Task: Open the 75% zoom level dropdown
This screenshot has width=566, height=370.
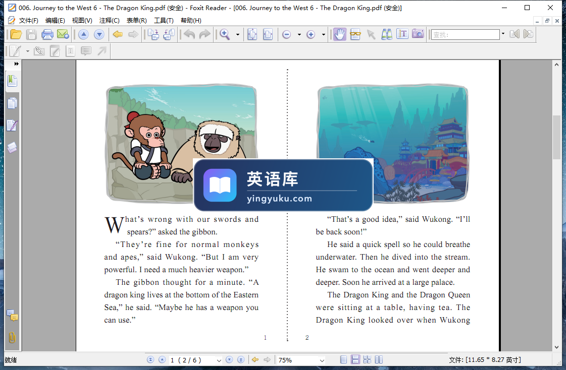Action: [322, 360]
